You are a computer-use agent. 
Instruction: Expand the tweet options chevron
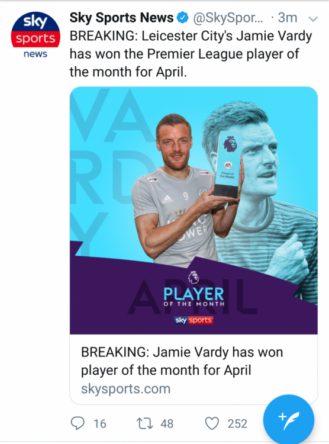313,19
